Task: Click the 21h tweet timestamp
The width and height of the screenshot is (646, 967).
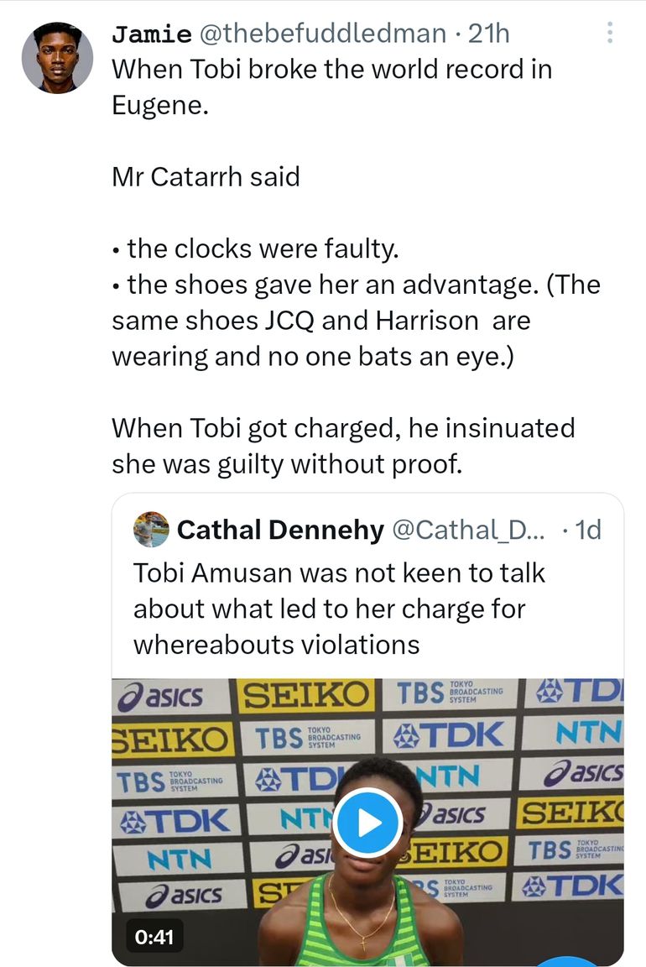Action: coord(487,34)
